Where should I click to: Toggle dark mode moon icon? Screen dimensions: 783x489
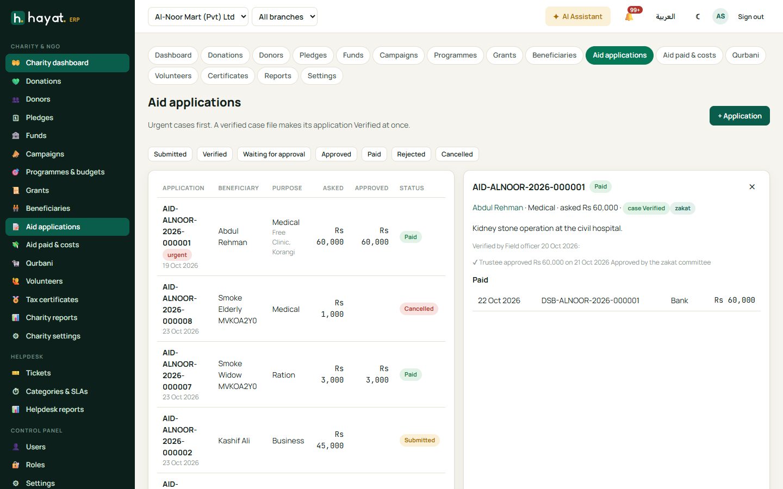pyautogui.click(x=698, y=17)
